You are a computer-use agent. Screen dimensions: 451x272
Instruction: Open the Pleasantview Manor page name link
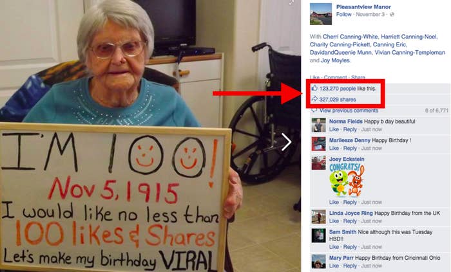pyautogui.click(x=363, y=7)
